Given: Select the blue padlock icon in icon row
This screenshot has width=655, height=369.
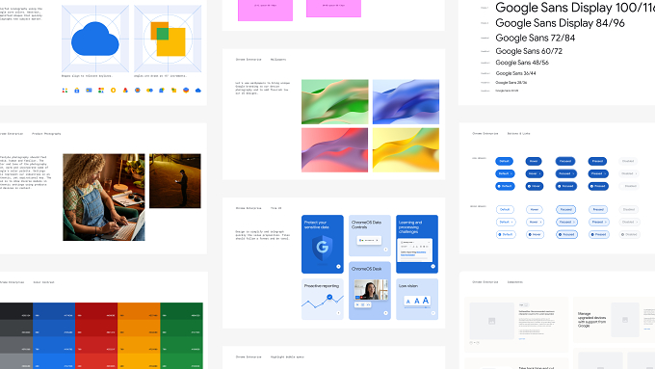Looking at the screenshot, I should (x=77, y=91).
